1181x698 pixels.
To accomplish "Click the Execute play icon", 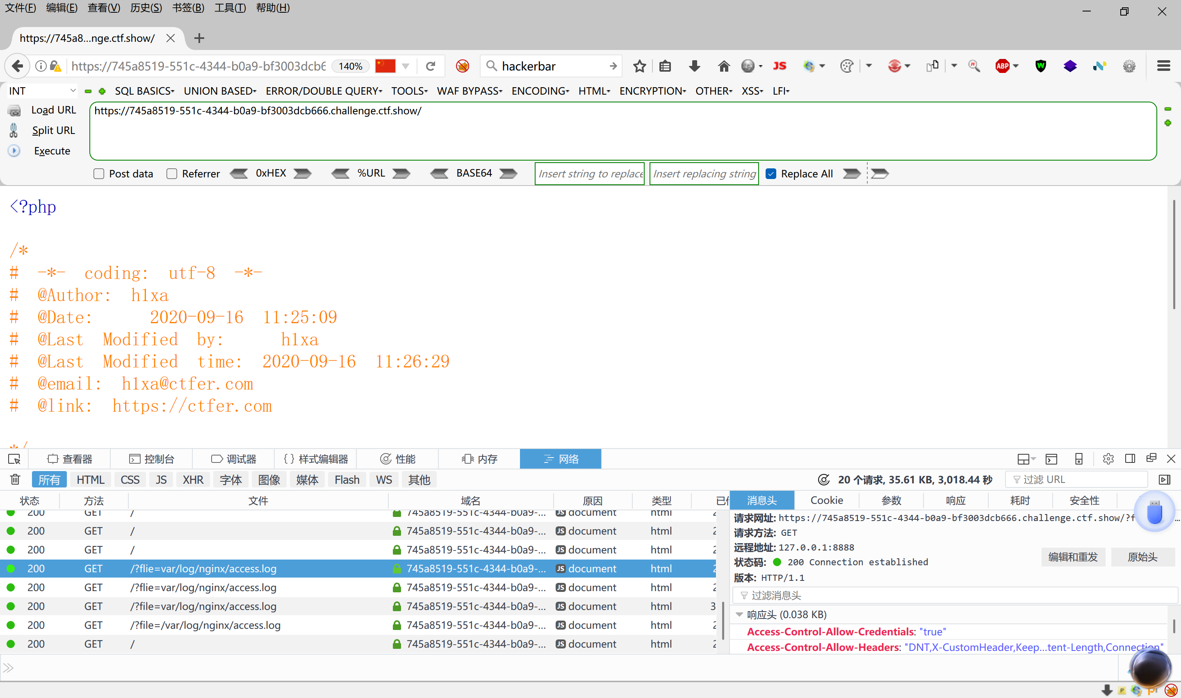I will click(x=14, y=151).
